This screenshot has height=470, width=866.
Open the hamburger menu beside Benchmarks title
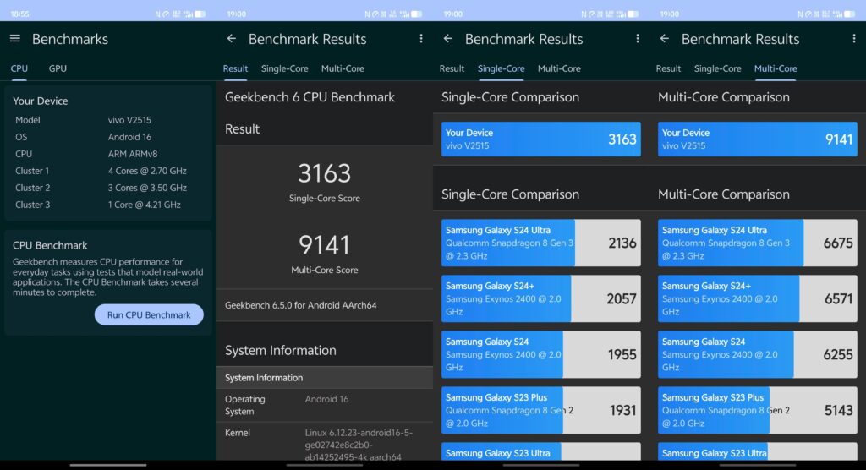pyautogui.click(x=14, y=39)
